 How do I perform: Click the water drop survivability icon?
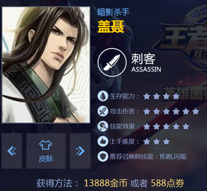click(x=103, y=96)
